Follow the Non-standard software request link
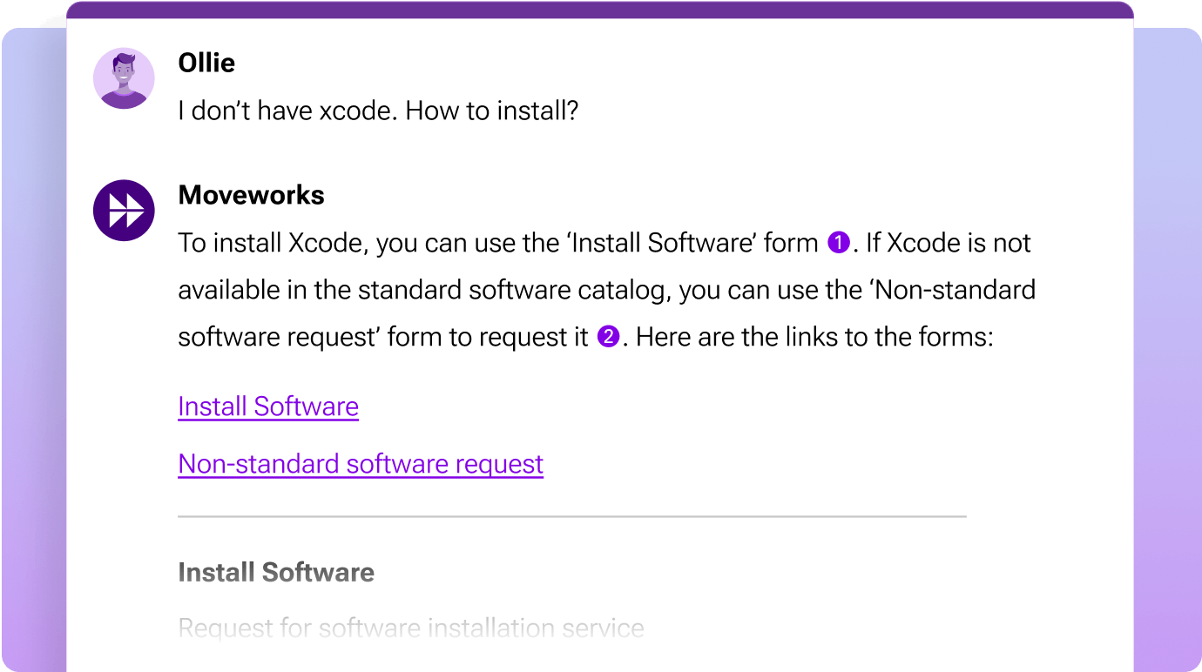The width and height of the screenshot is (1202, 672). click(x=361, y=464)
